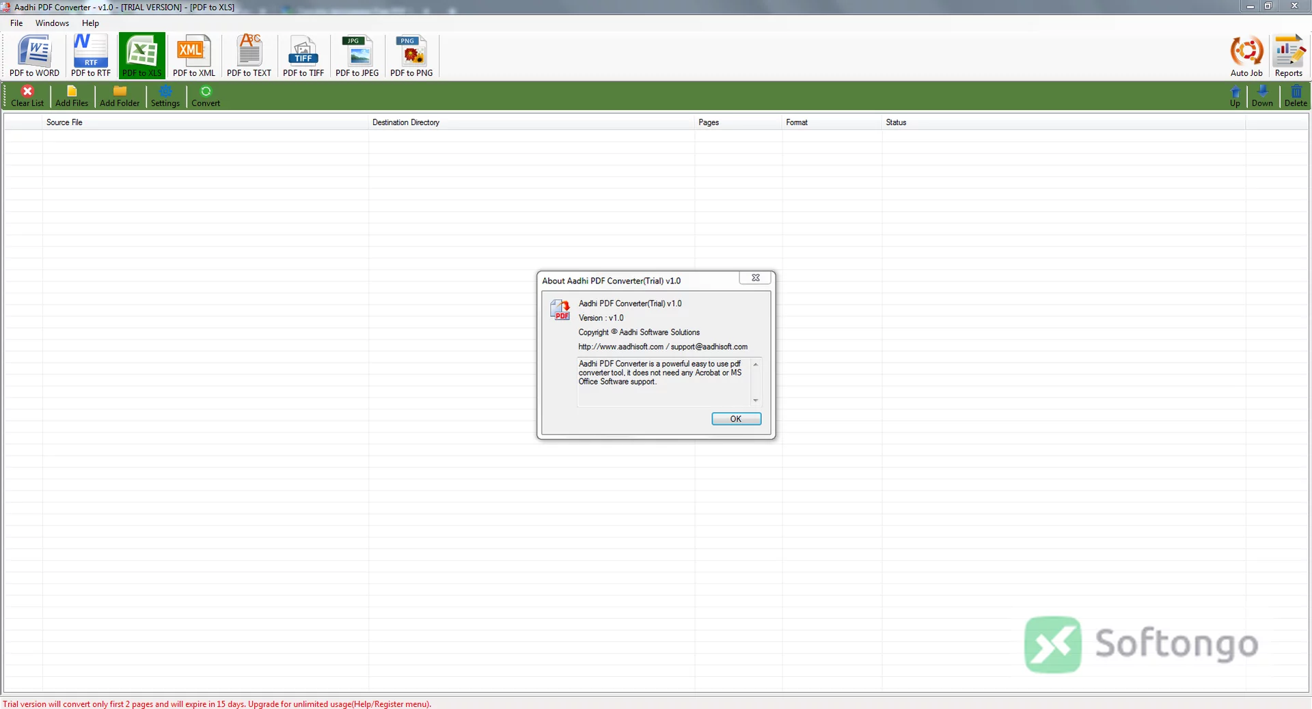This screenshot has height=709, width=1312.
Task: Click the aadhisoft.com website address text
Action: 621,347
